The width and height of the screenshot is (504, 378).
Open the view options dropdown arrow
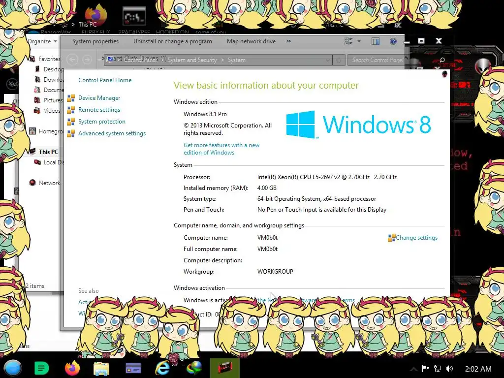pyautogui.click(x=359, y=41)
